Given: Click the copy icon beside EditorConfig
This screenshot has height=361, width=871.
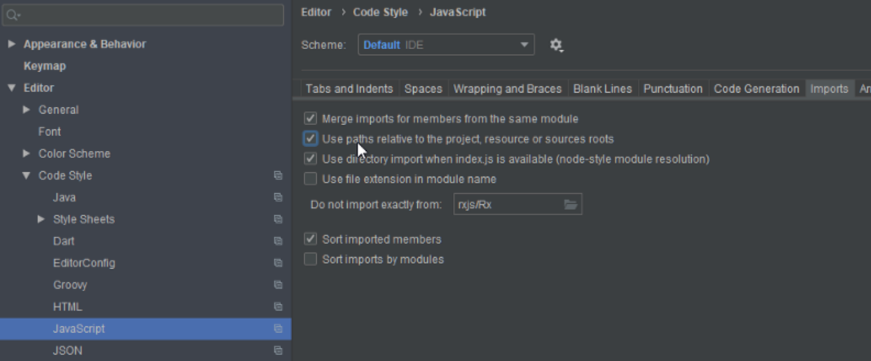Looking at the screenshot, I should click(278, 263).
